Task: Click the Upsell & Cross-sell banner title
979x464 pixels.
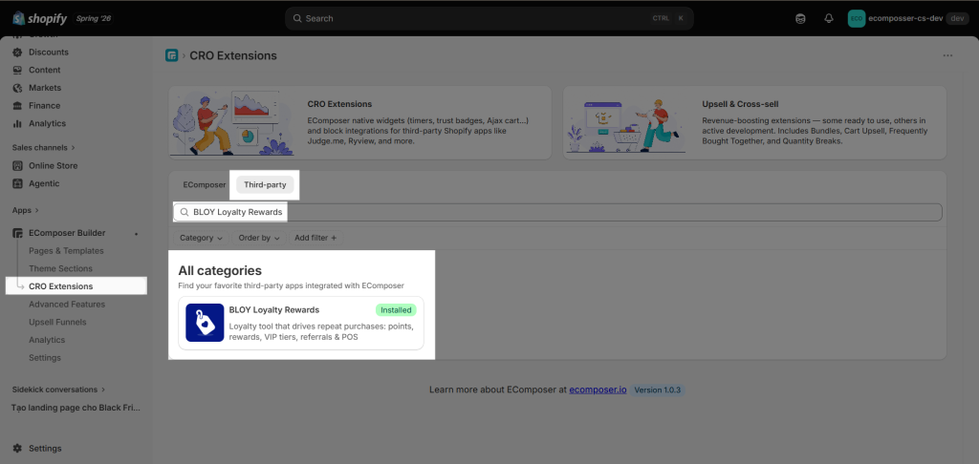Action: coord(740,104)
